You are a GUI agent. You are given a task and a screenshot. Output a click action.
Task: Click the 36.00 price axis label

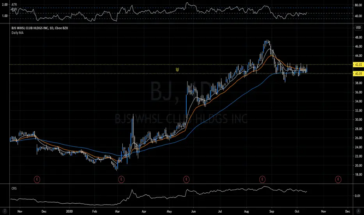[x=359, y=92]
